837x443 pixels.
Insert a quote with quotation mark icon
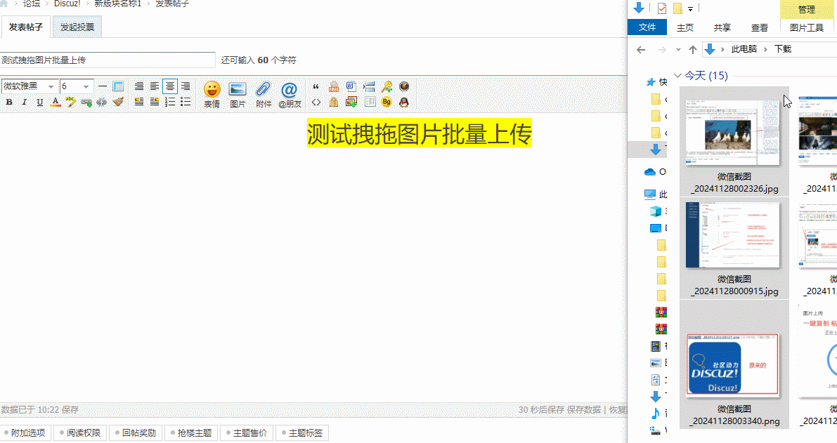tap(316, 87)
